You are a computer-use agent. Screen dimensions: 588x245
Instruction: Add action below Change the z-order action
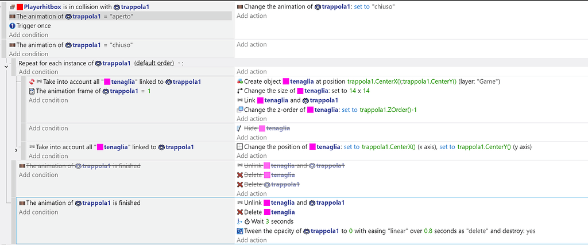click(x=252, y=119)
